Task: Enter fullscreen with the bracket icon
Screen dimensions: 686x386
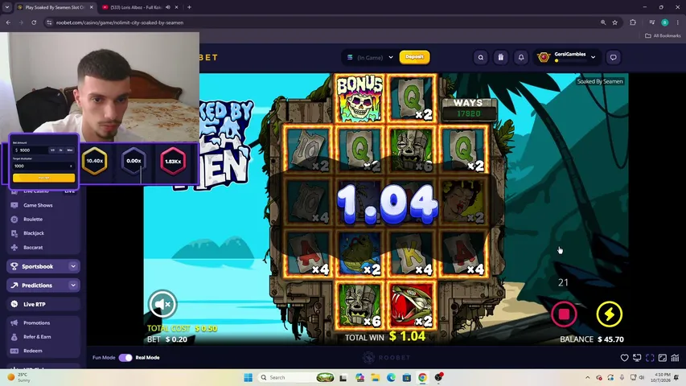Action: tap(650, 358)
